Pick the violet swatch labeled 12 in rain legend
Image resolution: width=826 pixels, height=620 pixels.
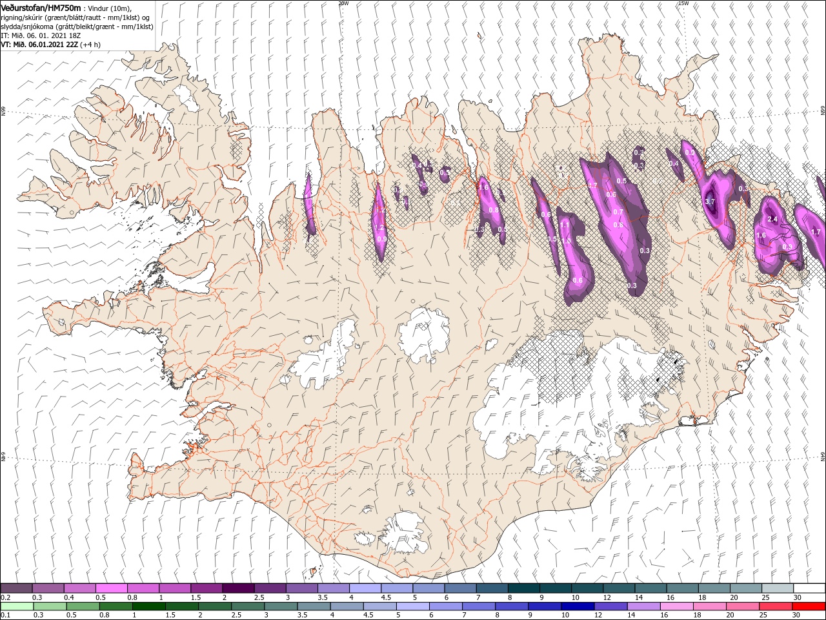coord(610,606)
